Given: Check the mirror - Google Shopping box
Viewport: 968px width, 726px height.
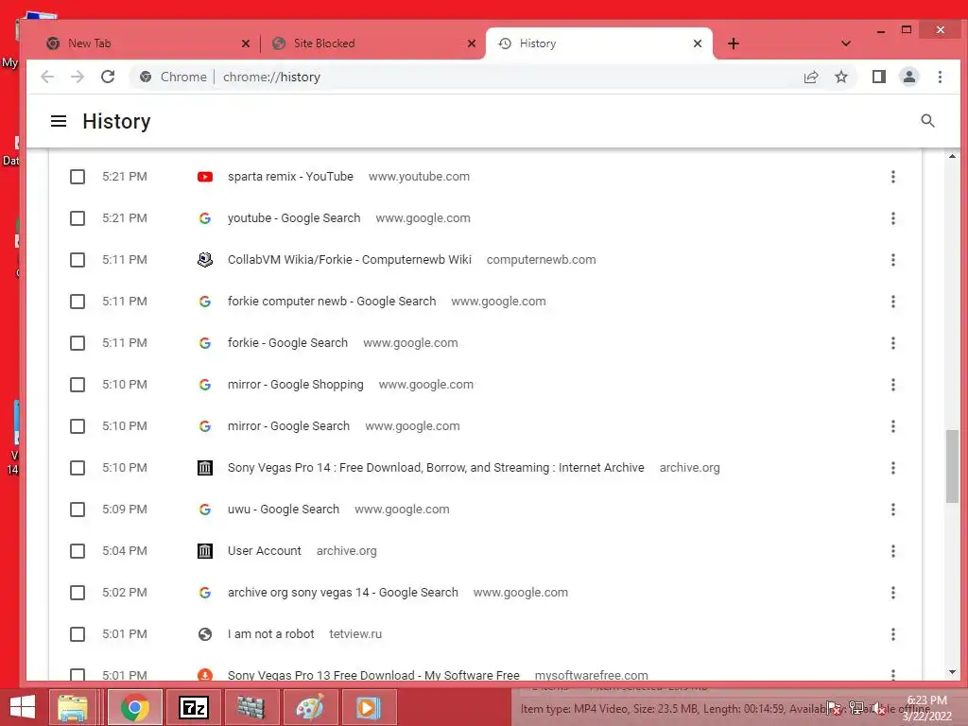Looking at the screenshot, I should 78,385.
